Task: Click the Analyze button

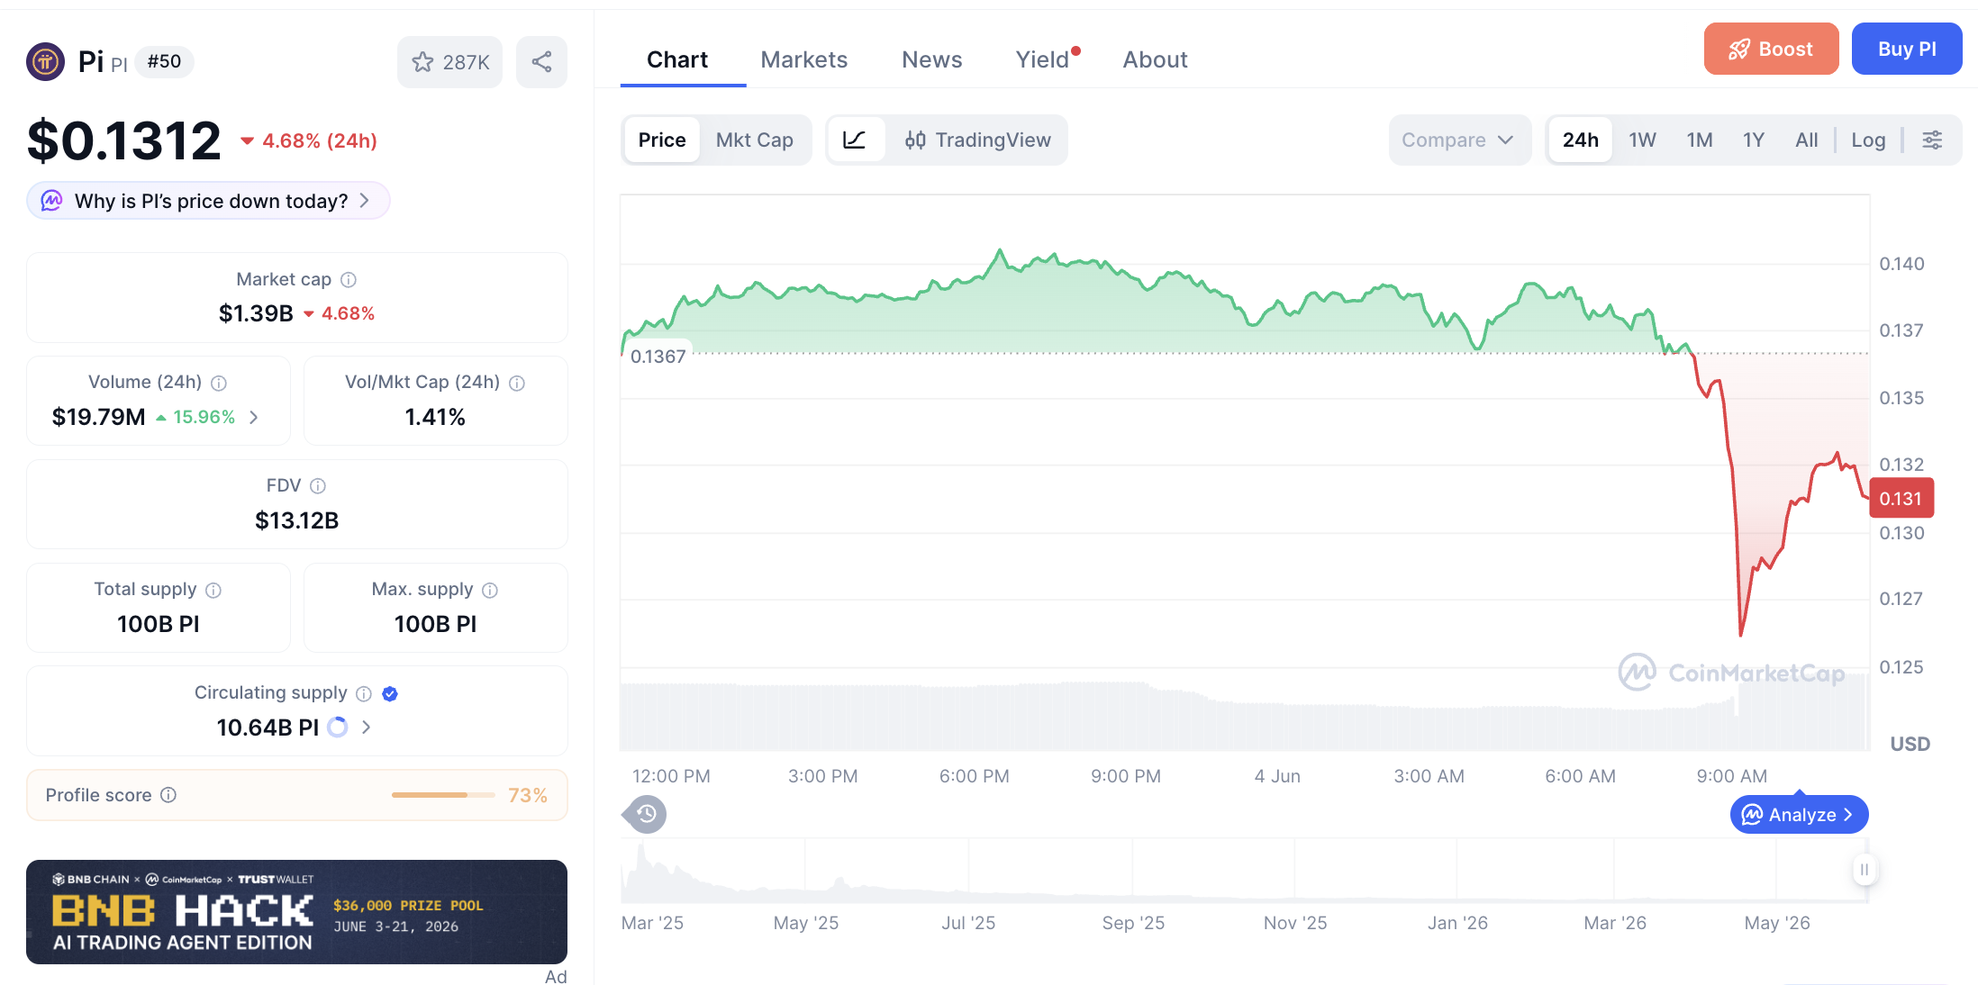Action: [x=1800, y=815]
